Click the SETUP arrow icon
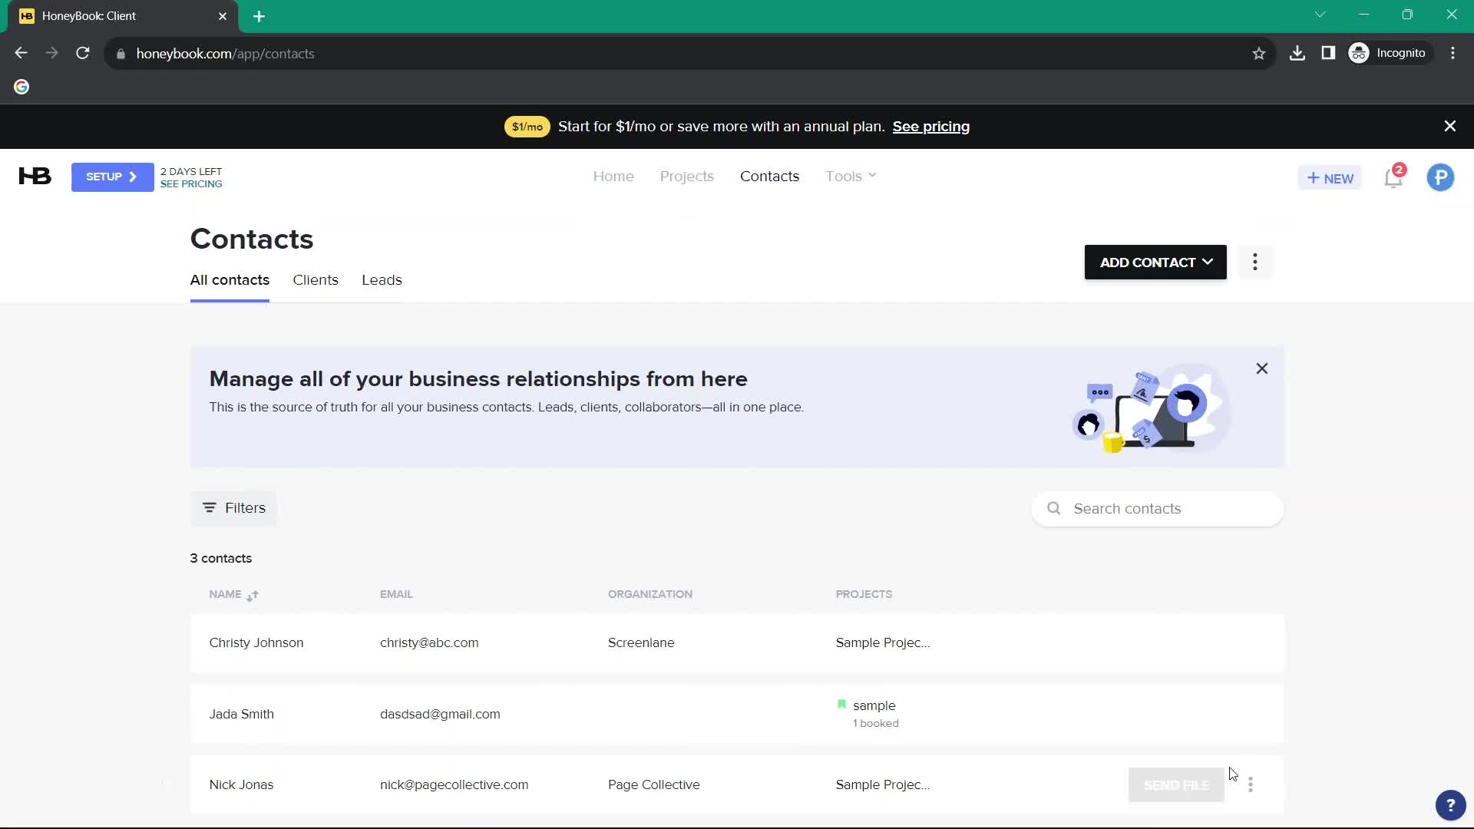Image resolution: width=1474 pixels, height=829 pixels. pyautogui.click(x=133, y=176)
